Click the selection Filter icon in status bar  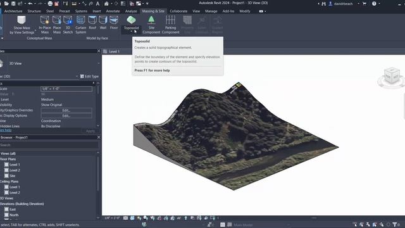395,225
